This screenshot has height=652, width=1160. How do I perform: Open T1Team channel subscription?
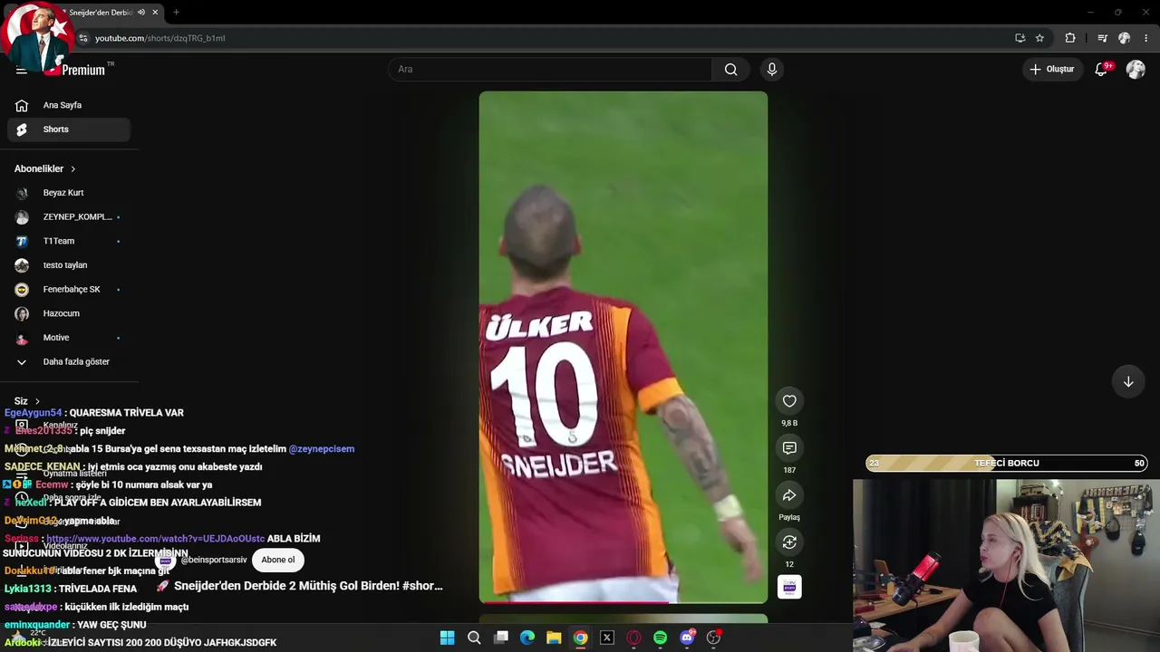point(69,241)
